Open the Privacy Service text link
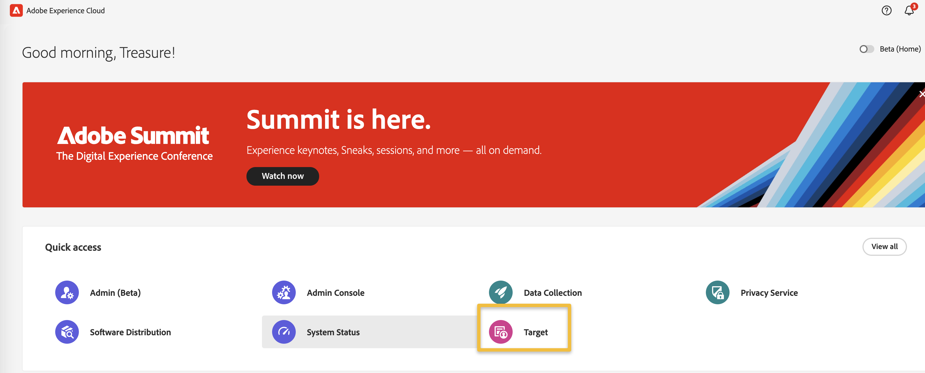Viewport: 925px width, 373px height. 769,293
